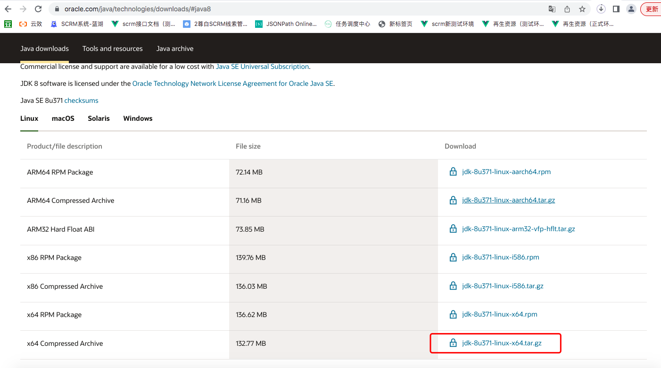The width and height of the screenshot is (661, 368).
Task: Switch to the Windows tab
Action: (x=138, y=118)
